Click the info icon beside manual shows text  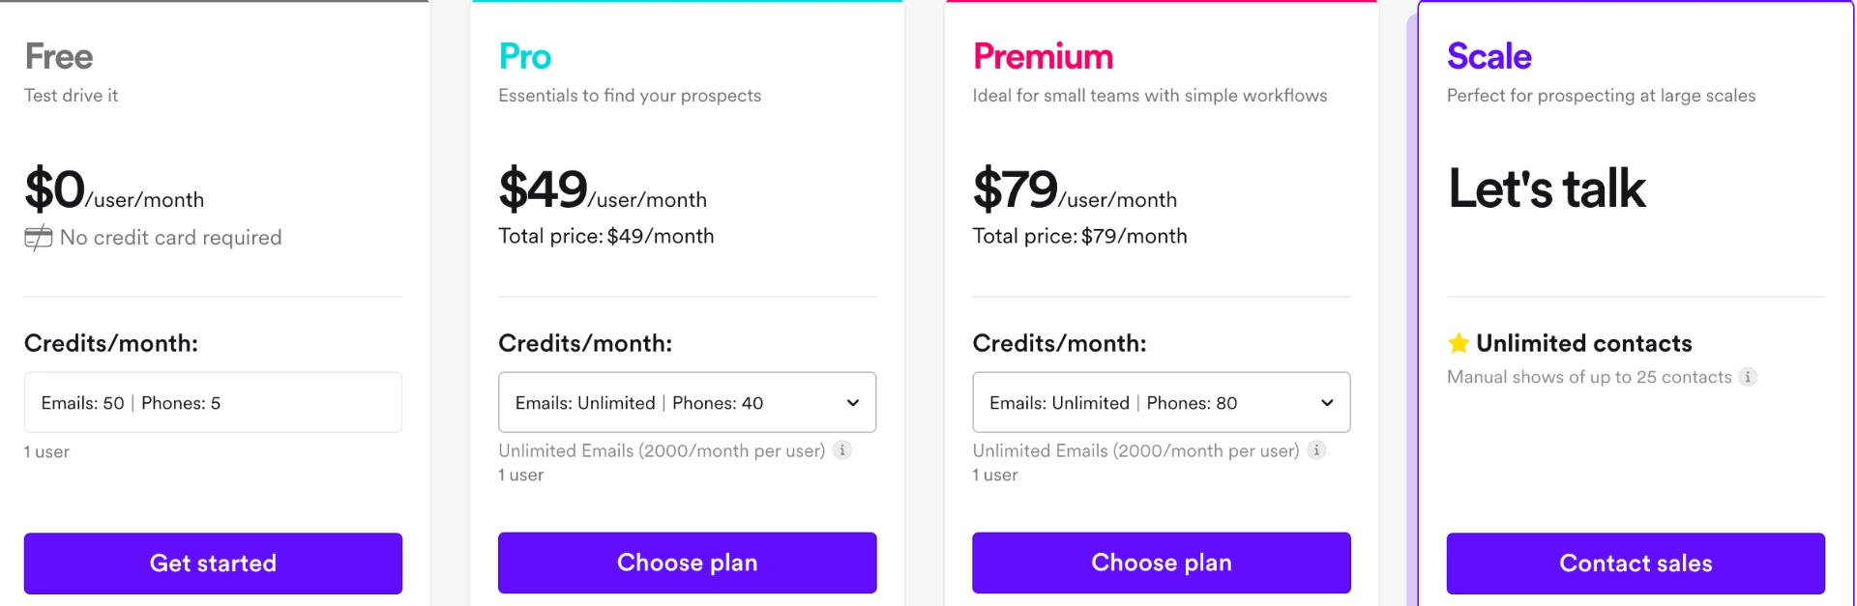[x=1750, y=378]
